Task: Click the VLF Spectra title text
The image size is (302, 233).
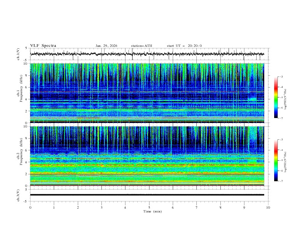Action: [43, 46]
